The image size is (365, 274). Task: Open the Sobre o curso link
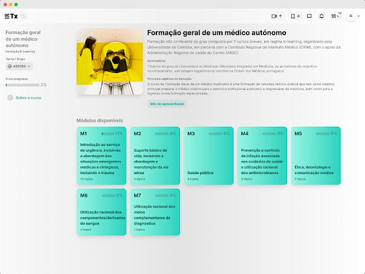click(x=28, y=97)
